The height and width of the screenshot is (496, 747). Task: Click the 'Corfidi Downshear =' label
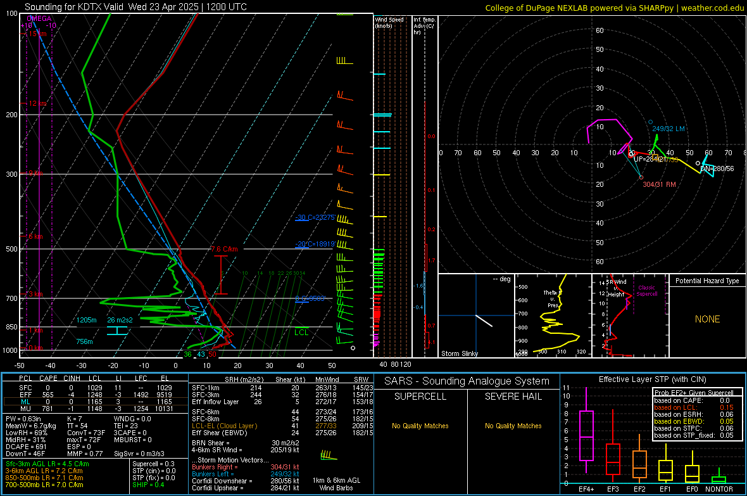[222, 481]
